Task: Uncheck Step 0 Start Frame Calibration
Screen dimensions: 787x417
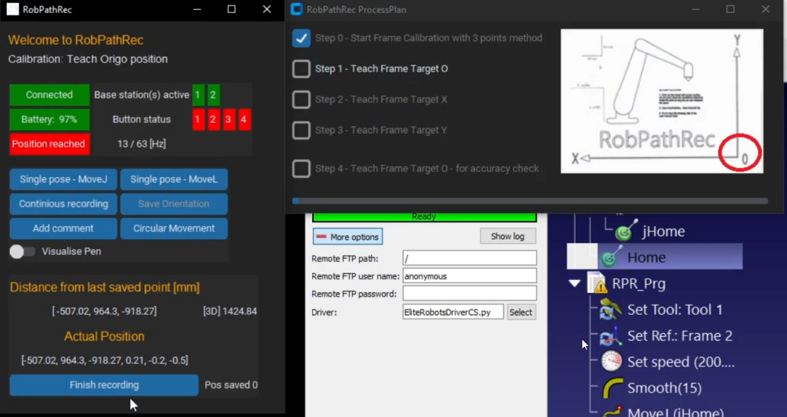Action: 301,38
